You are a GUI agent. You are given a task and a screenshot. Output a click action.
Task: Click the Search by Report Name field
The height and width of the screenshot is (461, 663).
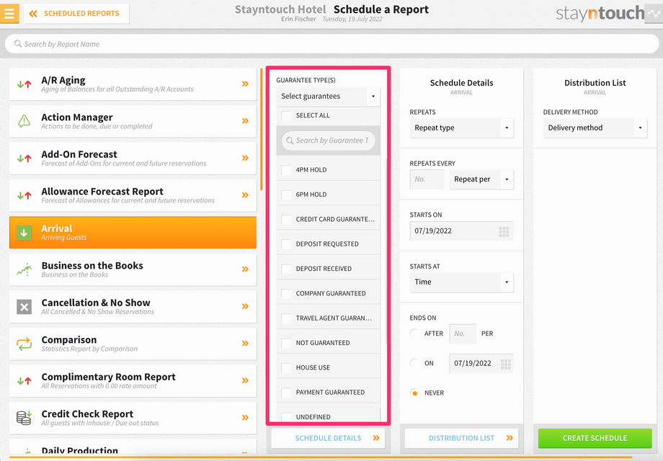[x=331, y=44]
